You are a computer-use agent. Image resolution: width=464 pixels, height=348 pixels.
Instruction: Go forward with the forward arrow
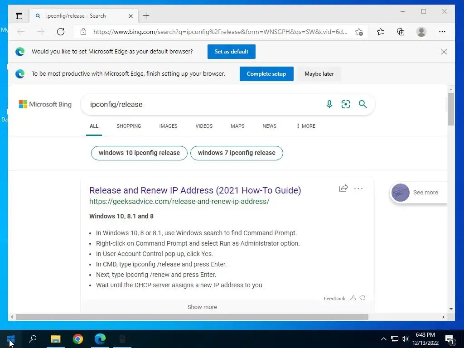click(41, 32)
